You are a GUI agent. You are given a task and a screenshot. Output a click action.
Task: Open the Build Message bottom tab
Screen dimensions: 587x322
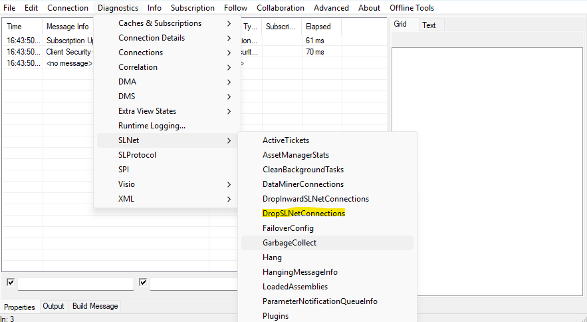[x=95, y=306]
